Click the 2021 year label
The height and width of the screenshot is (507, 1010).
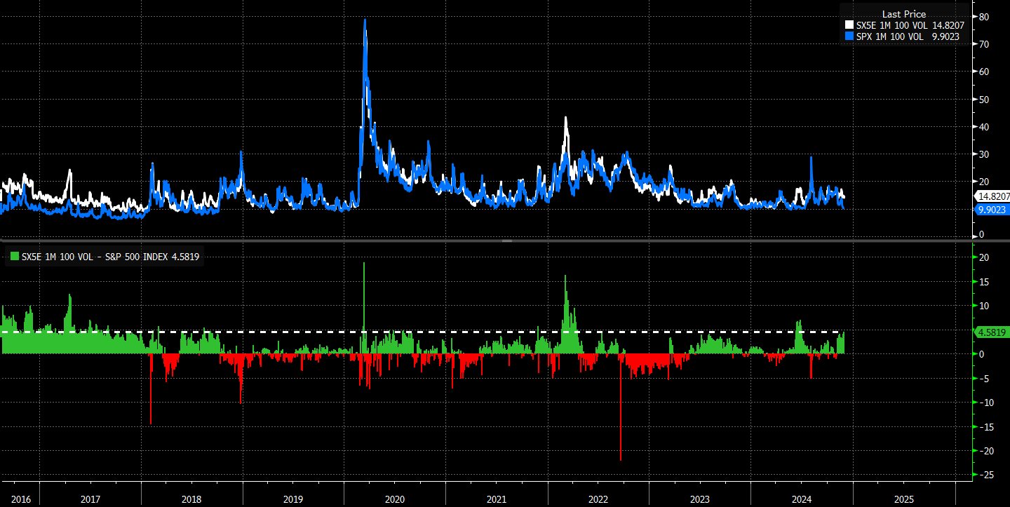pos(497,499)
